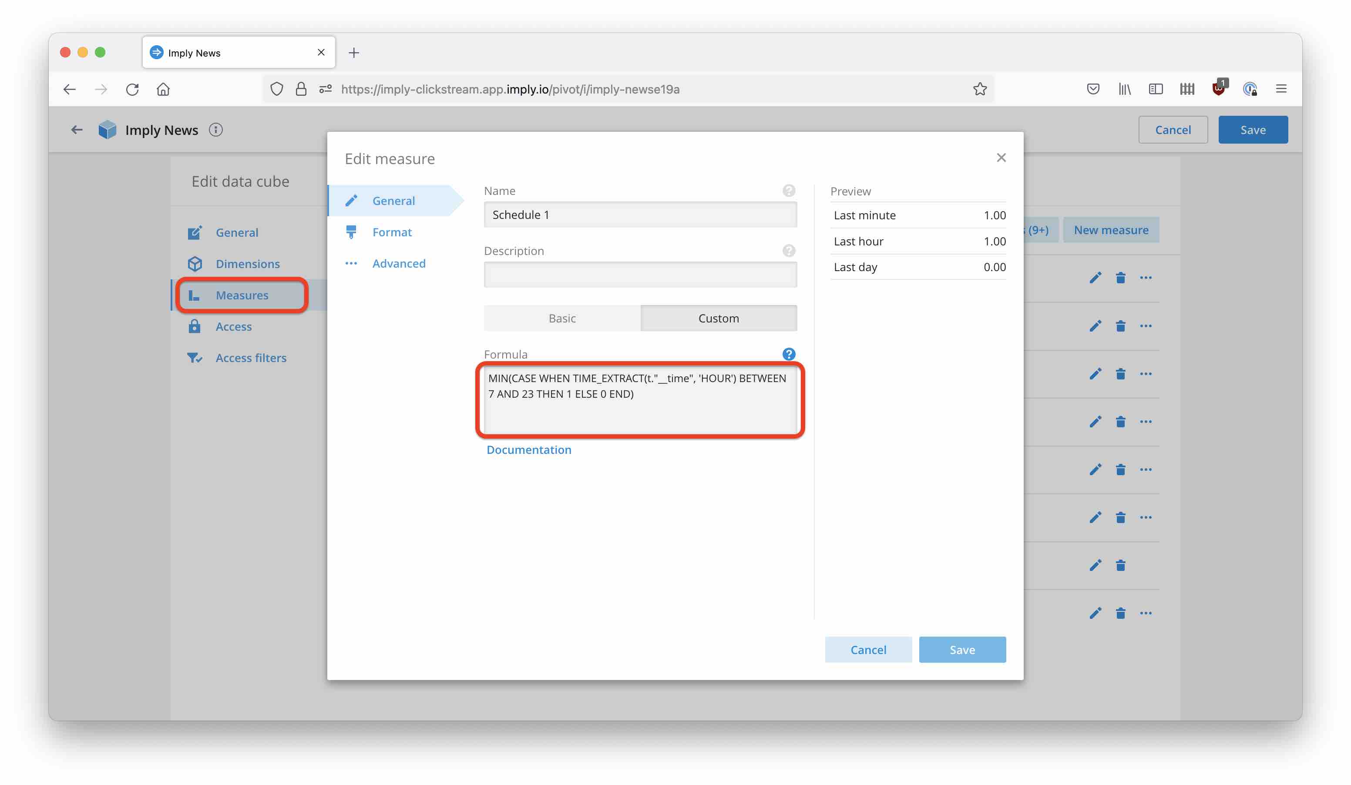
Task: Click the Name field help icon
Action: pyautogui.click(x=788, y=191)
